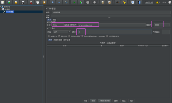Click the 端口号 port input field
172x103 pixels.
[162, 25]
